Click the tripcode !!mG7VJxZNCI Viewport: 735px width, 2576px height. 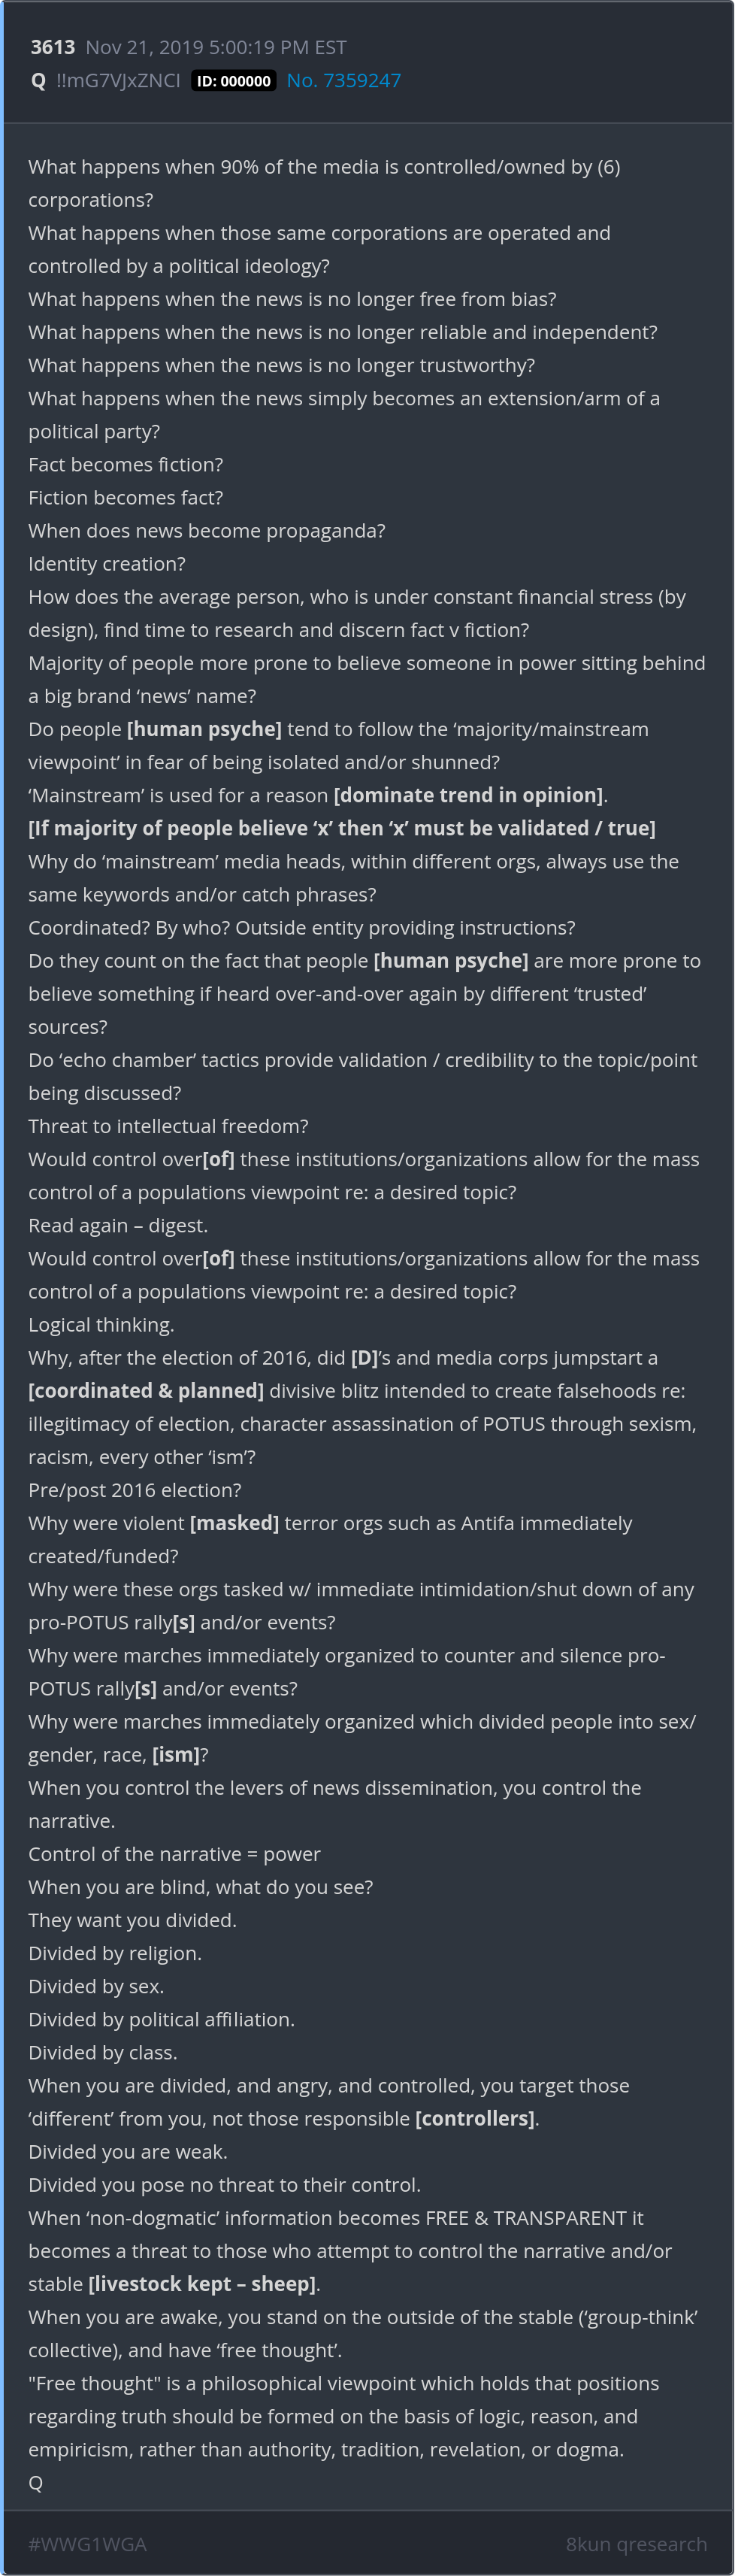click(118, 81)
